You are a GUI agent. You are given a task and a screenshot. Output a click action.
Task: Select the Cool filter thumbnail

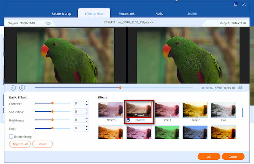pyautogui.click(x=224, y=110)
